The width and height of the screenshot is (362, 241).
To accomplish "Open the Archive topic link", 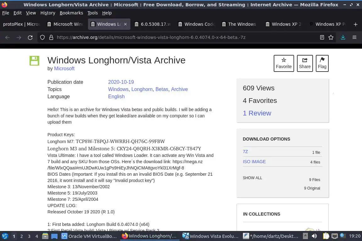I will coord(179,89).
